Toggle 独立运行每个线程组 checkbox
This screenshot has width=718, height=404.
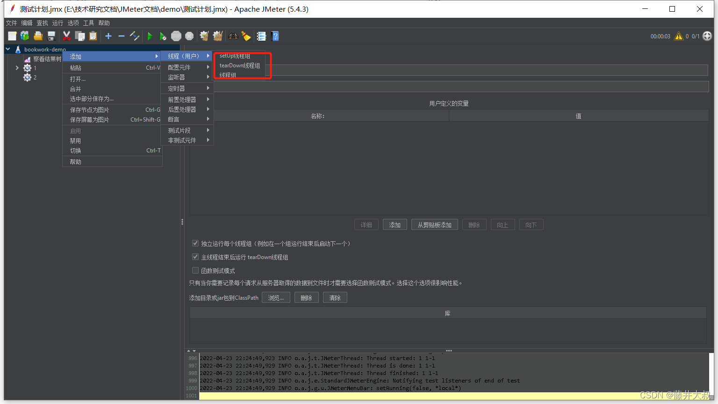click(x=195, y=243)
